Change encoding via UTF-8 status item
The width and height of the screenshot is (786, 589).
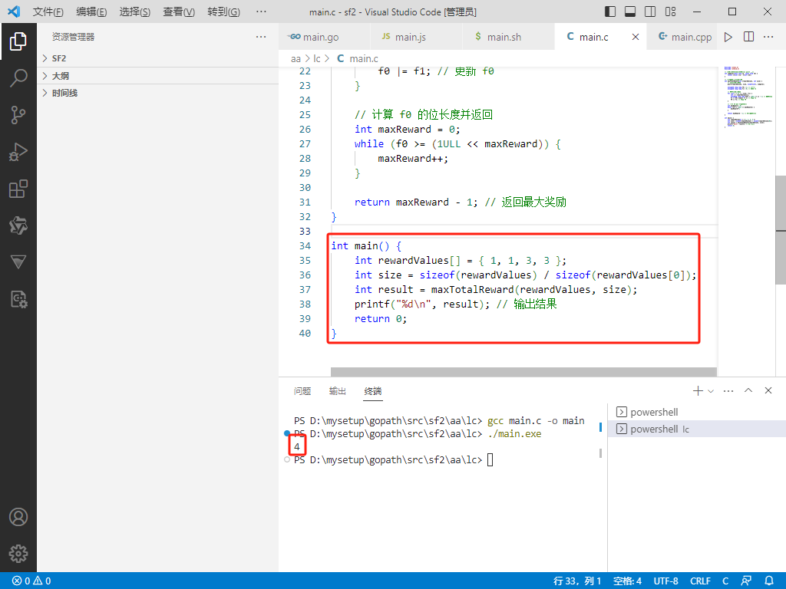pyautogui.click(x=665, y=581)
